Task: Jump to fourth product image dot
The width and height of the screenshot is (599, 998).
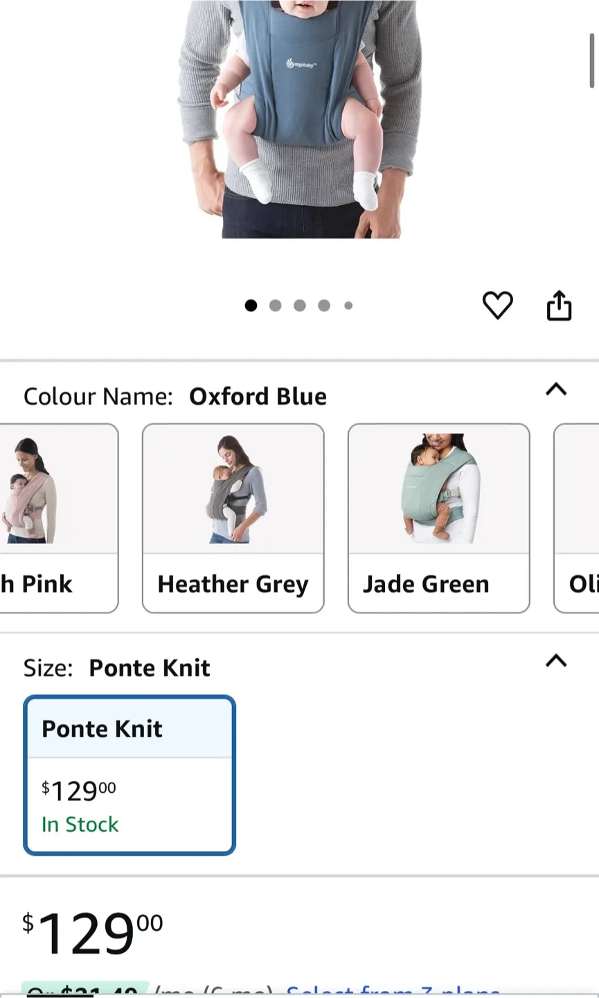Action: pyautogui.click(x=323, y=306)
